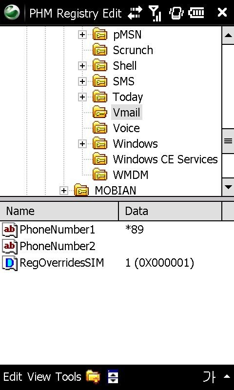Click the Shell folder icon
Viewport: 234px width, 390px height.
pos(100,65)
